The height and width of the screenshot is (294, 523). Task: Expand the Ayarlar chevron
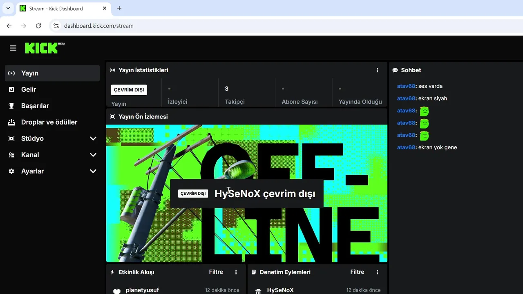tap(93, 171)
